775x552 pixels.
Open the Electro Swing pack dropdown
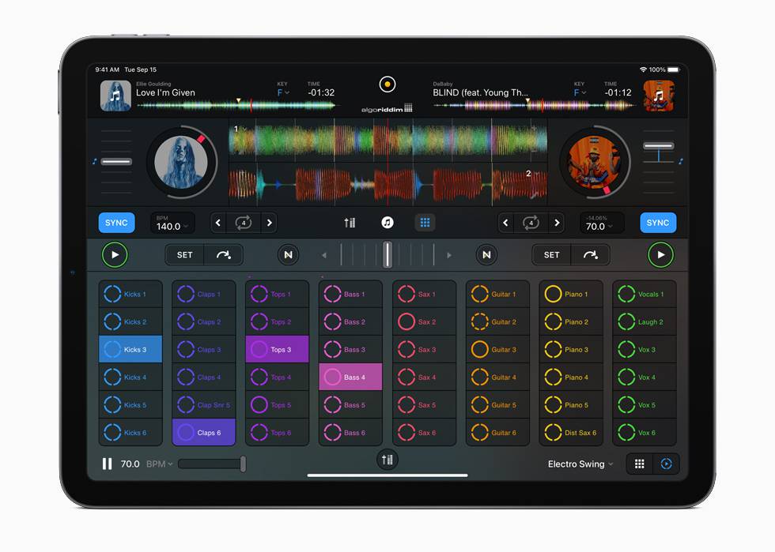pos(580,464)
